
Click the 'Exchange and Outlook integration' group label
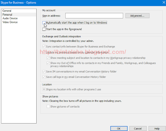click(61, 37)
